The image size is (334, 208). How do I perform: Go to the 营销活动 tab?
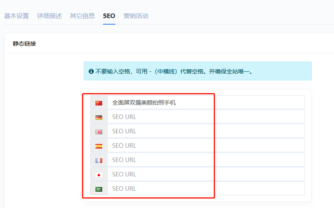[x=136, y=16]
